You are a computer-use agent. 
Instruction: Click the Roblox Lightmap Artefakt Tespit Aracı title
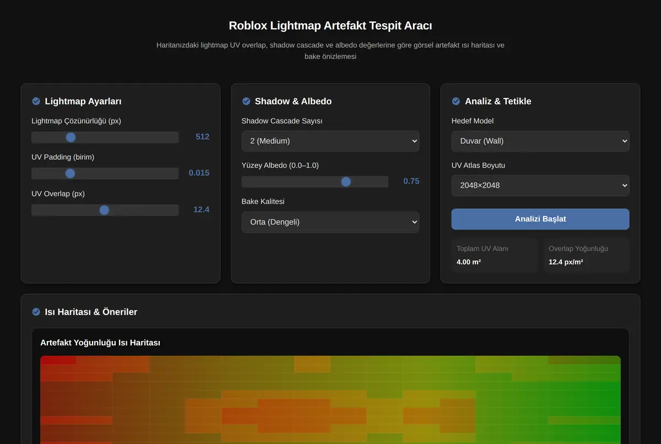click(x=330, y=25)
